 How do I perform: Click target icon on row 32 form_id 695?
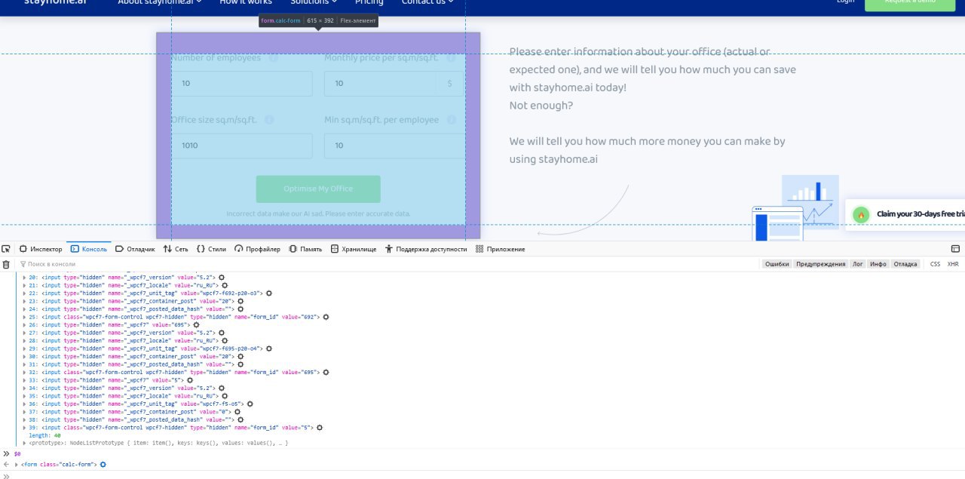point(326,372)
